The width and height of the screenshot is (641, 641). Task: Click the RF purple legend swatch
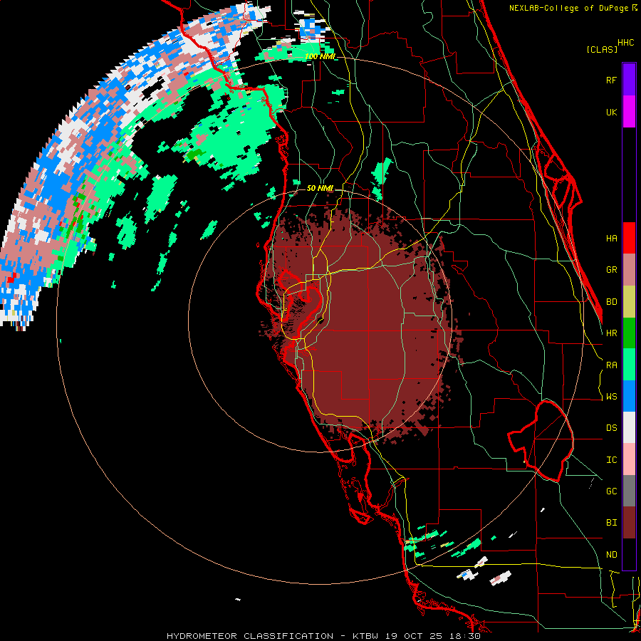pyautogui.click(x=629, y=80)
